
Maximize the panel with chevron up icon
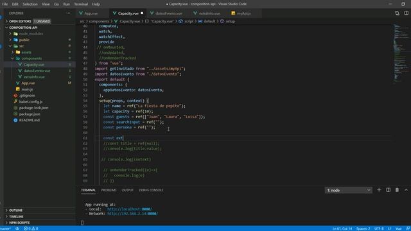[406, 190]
